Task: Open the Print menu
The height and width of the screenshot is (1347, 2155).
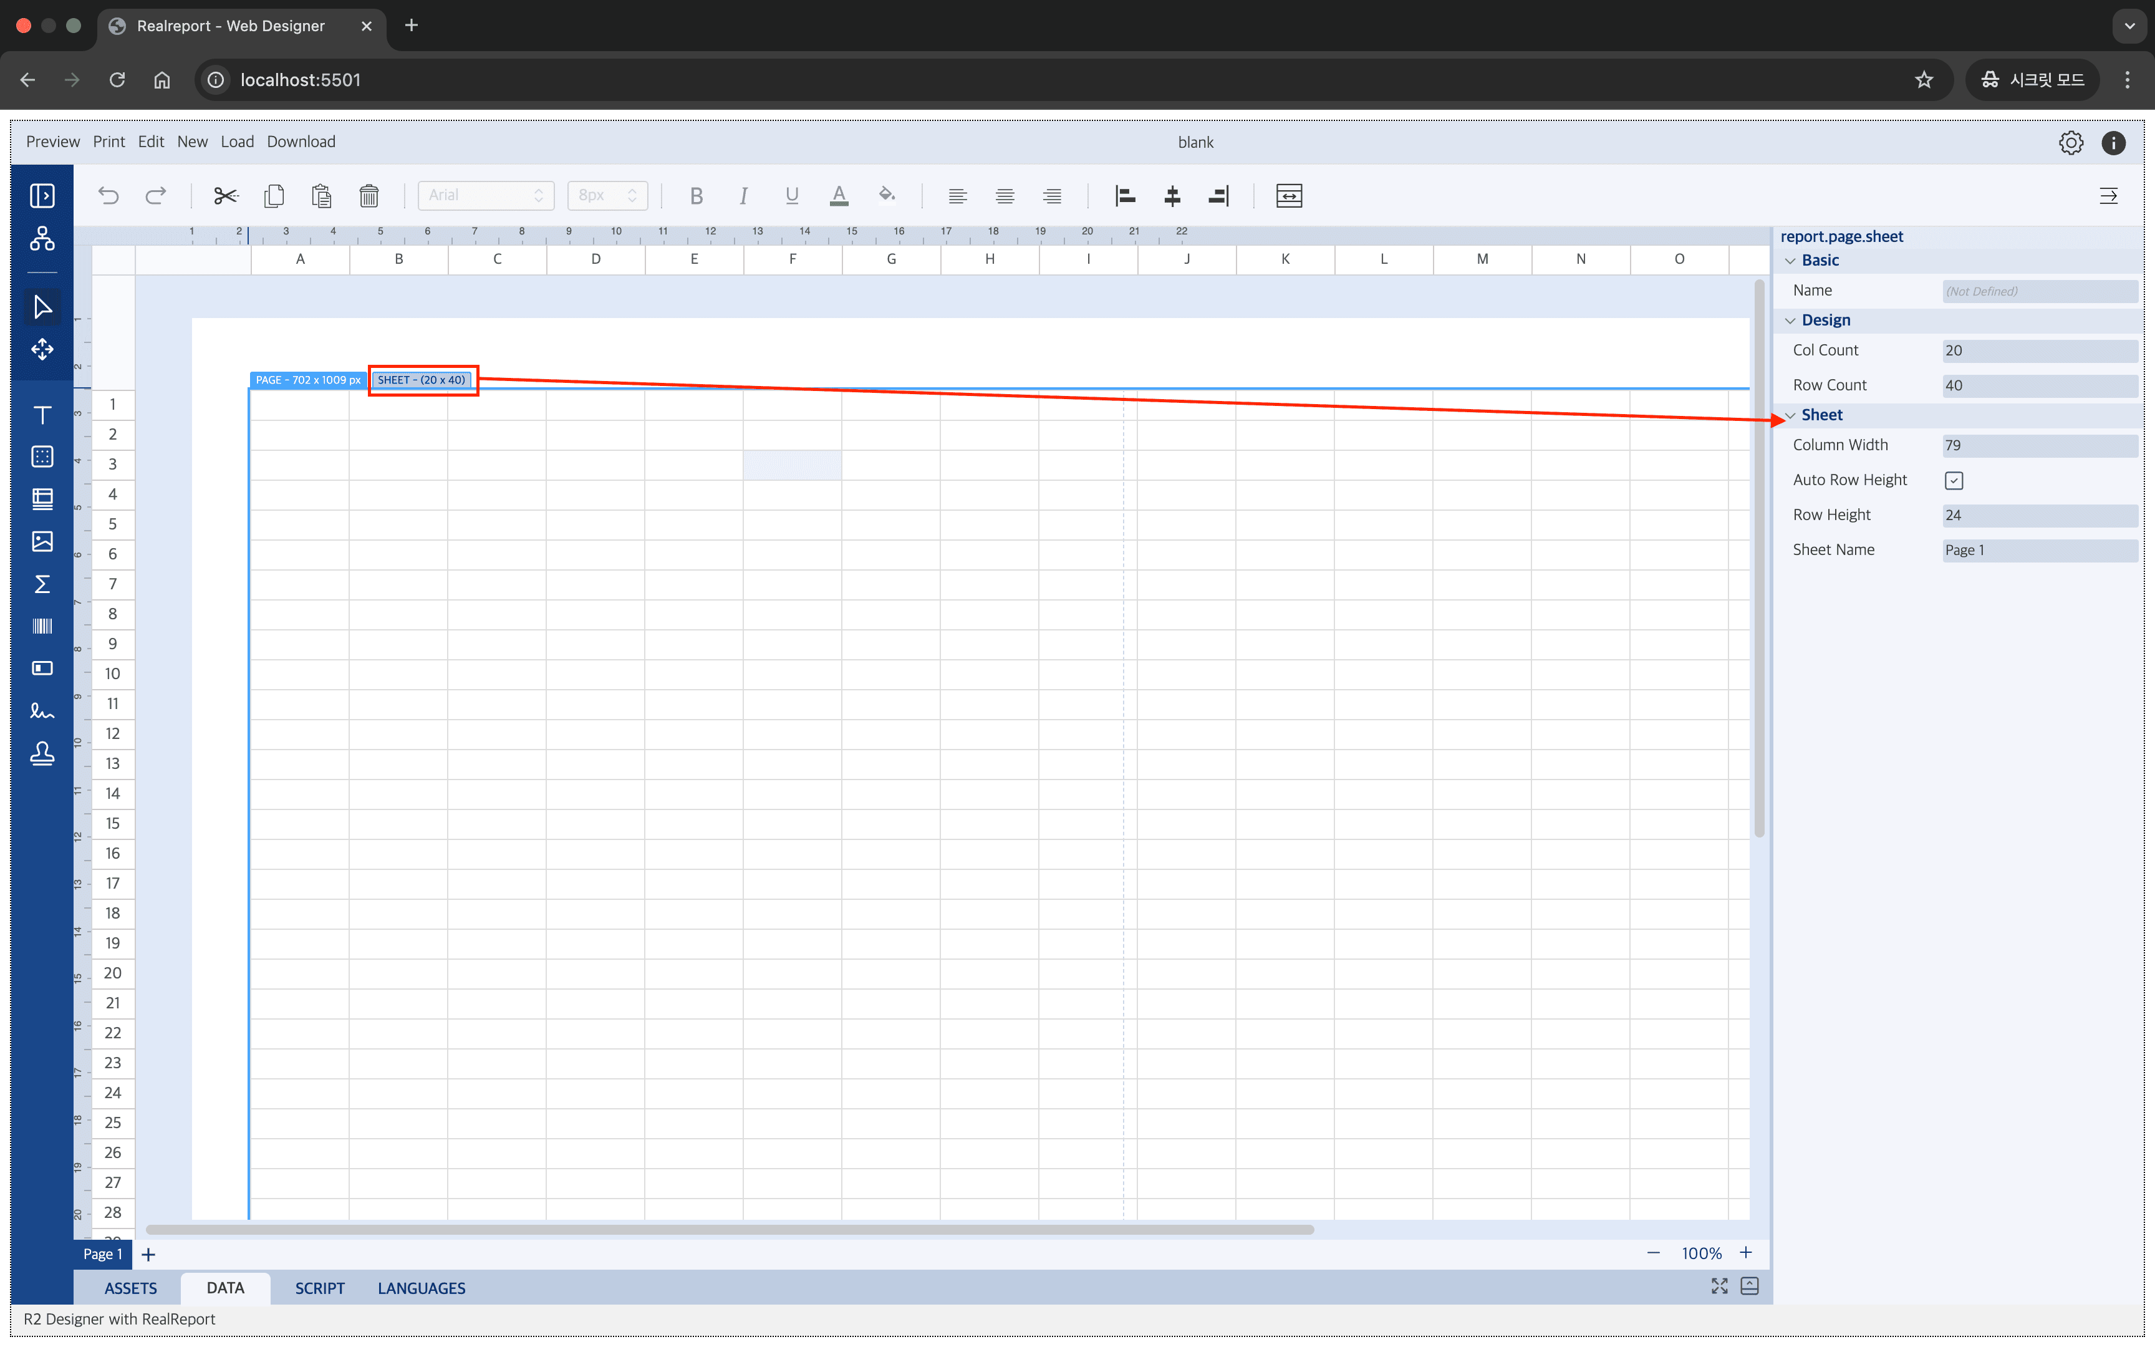Action: tap(108, 142)
